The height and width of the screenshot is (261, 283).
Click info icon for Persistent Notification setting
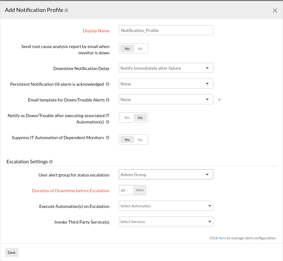(108, 84)
